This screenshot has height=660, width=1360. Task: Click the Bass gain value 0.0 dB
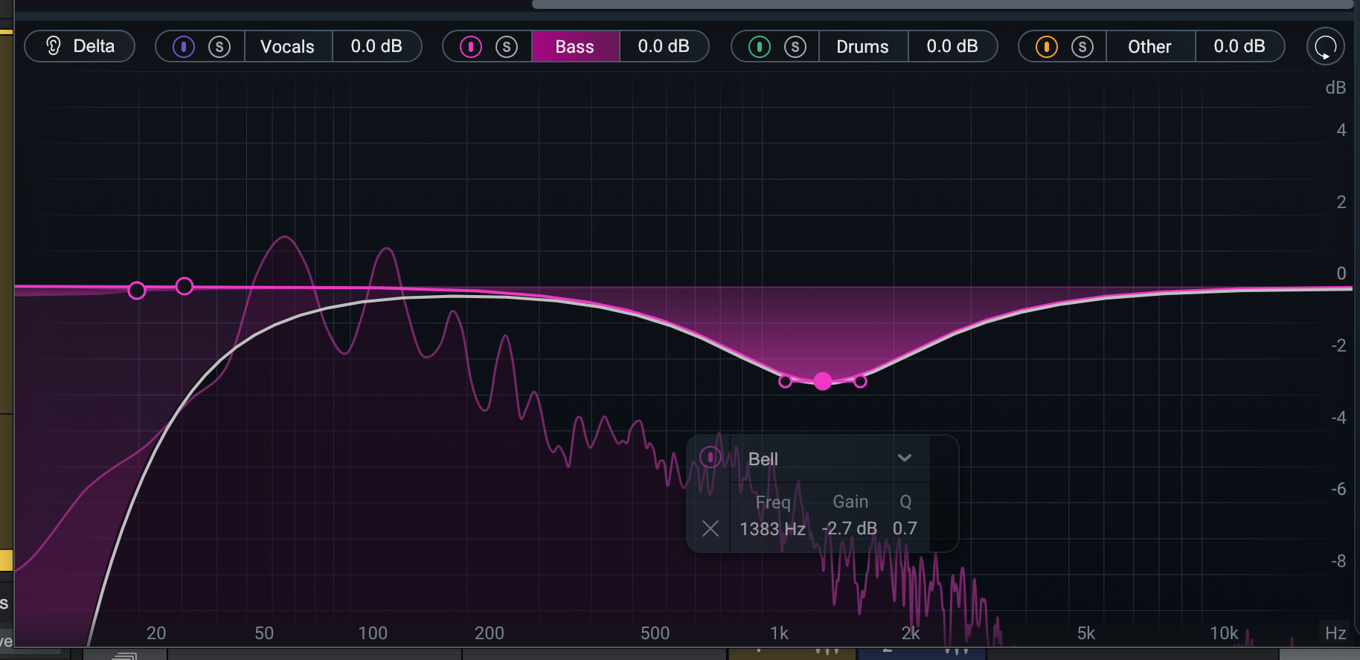pyautogui.click(x=664, y=46)
